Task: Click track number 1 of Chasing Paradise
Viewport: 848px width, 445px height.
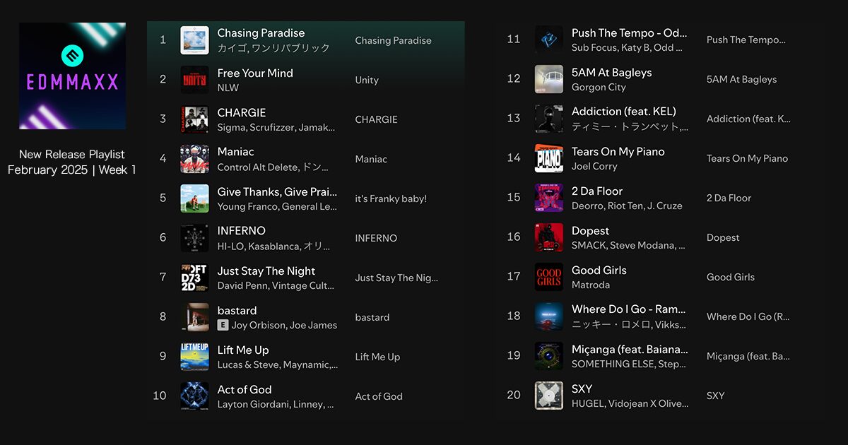Action: (x=163, y=40)
